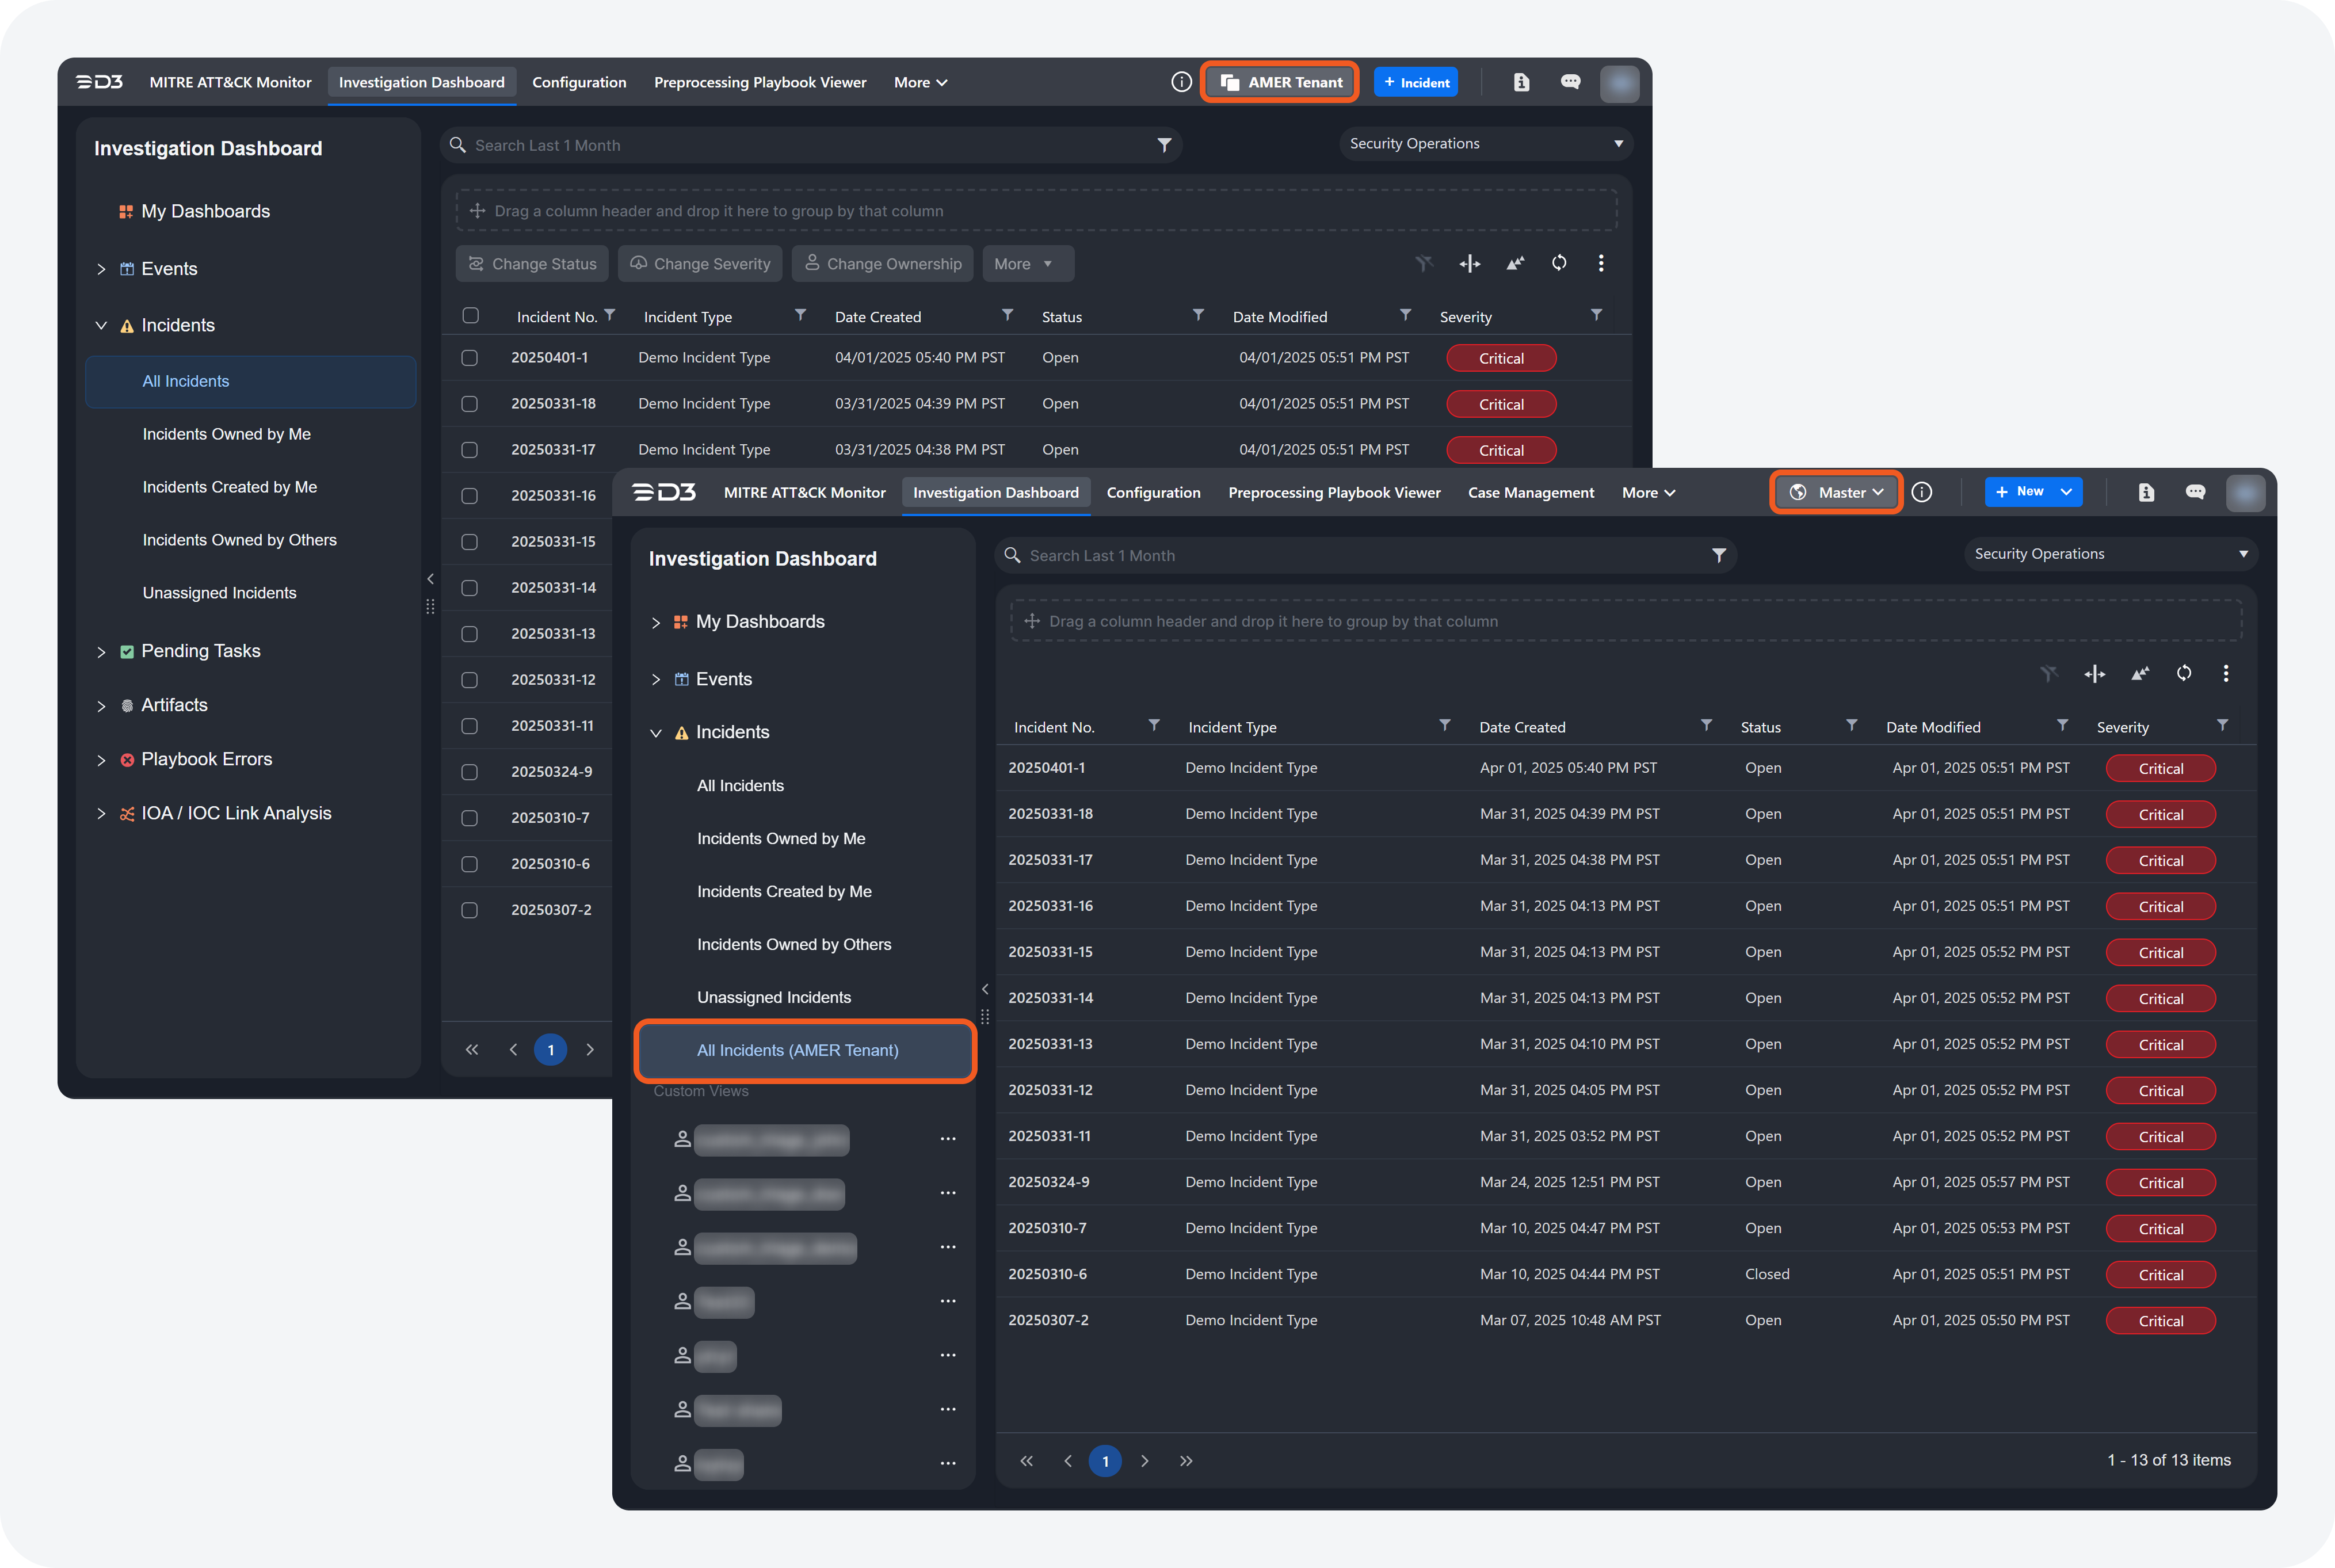Open the Case Management tab

[1530, 492]
